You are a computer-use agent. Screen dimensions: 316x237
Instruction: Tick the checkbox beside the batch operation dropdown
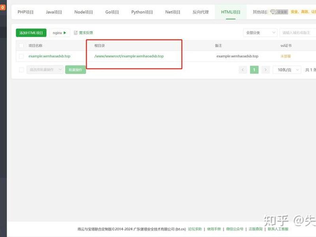[x=21, y=70]
